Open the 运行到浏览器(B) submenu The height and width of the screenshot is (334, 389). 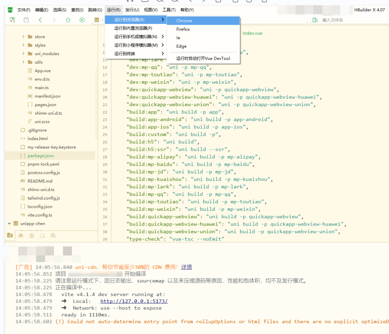tap(135, 20)
